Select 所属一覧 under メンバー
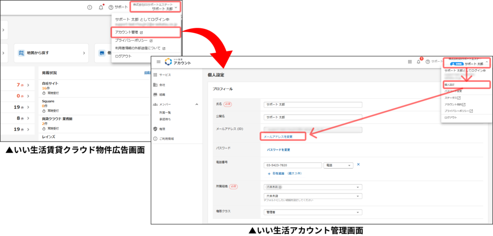The image size is (493, 236). point(165,112)
